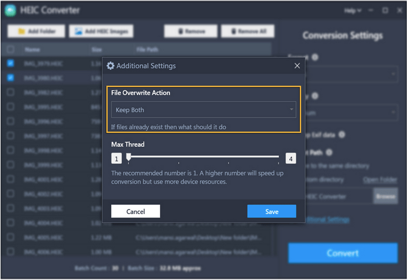Click the info icon beside Quality label
The width and height of the screenshot is (408, 280).
315,96
